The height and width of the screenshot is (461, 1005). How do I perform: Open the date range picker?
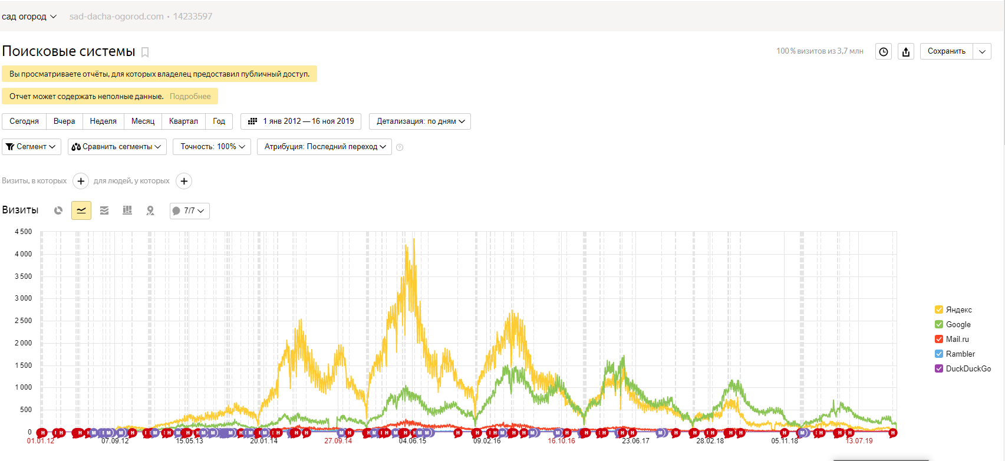pyautogui.click(x=301, y=121)
